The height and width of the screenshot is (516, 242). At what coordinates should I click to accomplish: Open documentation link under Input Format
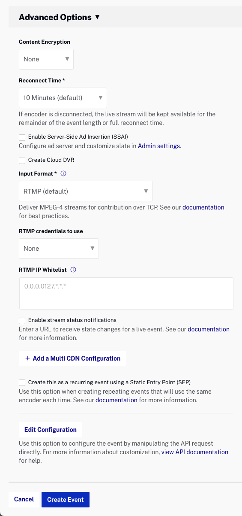coord(203,207)
